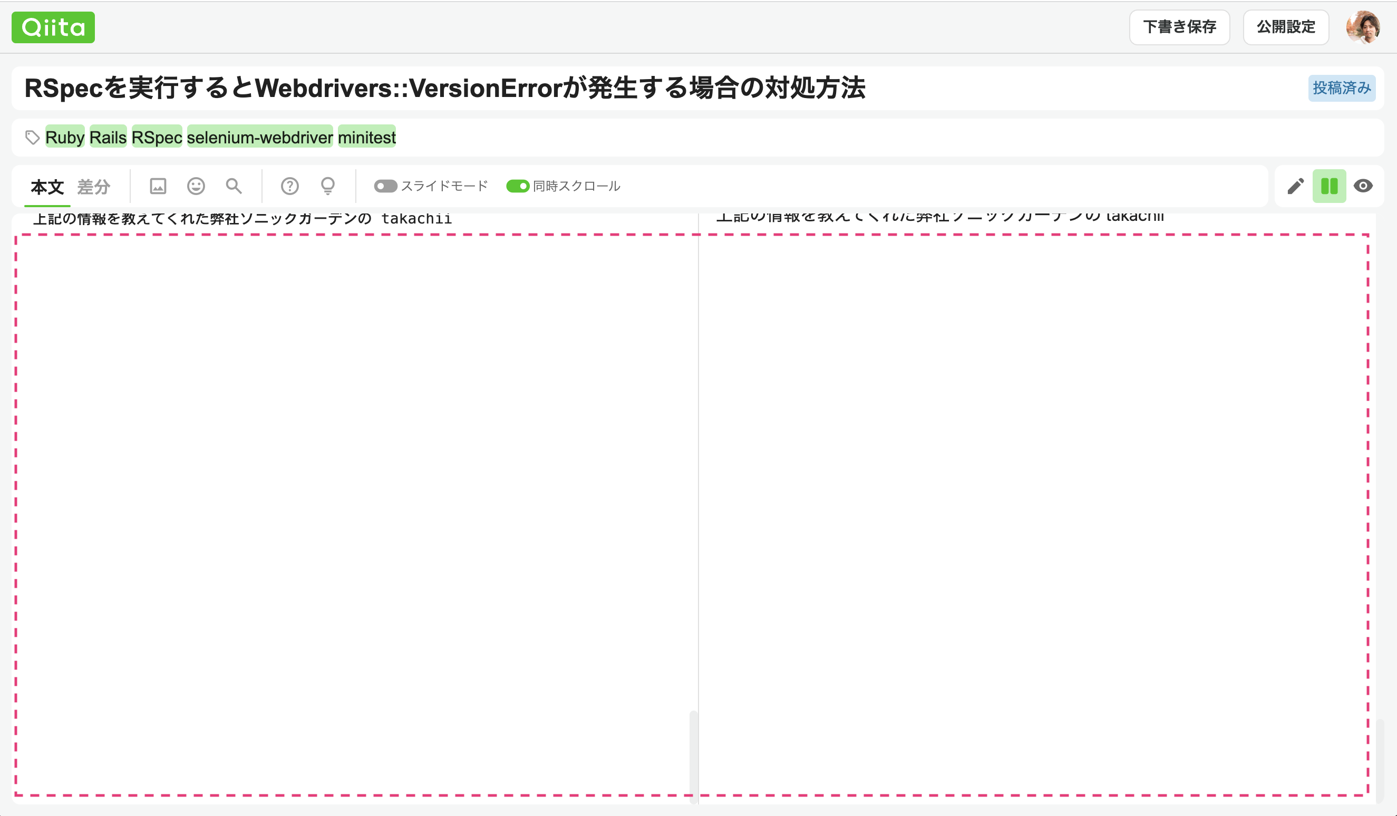The image size is (1397, 816).
Task: Show preview only via the eye icon
Action: [1363, 186]
